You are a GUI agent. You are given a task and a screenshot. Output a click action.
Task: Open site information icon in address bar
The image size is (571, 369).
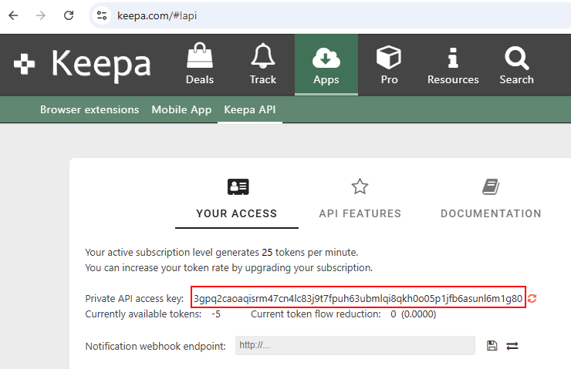(x=102, y=15)
